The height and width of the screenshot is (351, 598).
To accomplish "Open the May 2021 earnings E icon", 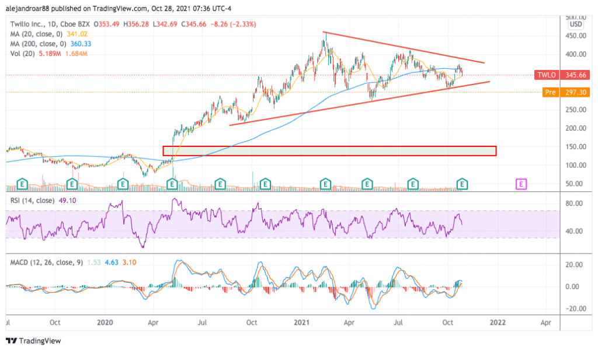I will 367,184.
